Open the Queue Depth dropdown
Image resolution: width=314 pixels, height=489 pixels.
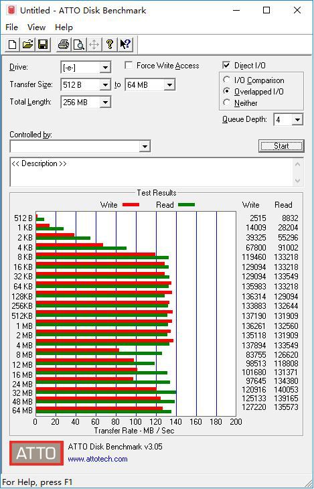pyautogui.click(x=298, y=119)
